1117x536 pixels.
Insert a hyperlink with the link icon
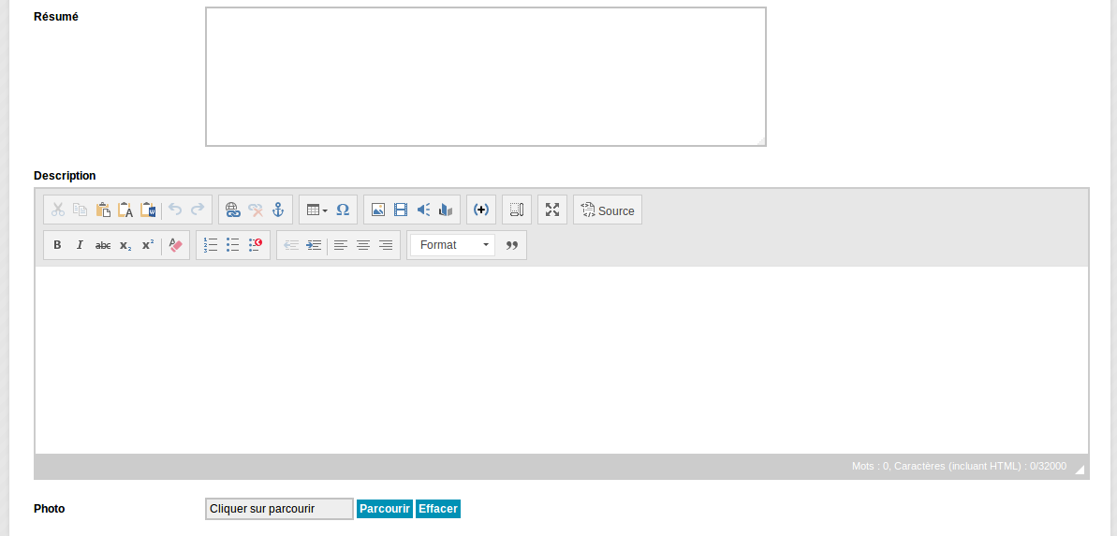click(233, 210)
